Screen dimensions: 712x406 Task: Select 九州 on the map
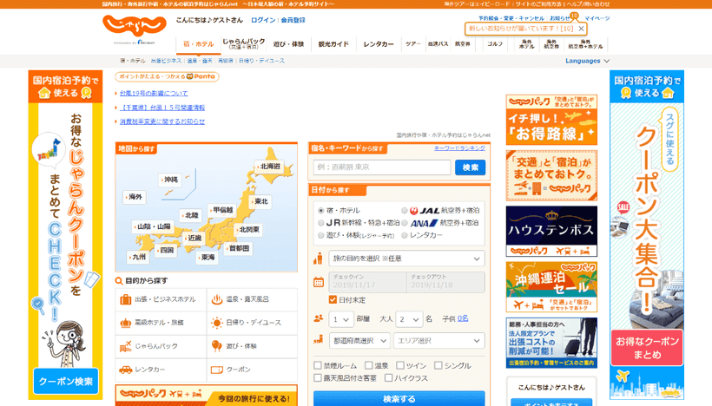coord(138,257)
